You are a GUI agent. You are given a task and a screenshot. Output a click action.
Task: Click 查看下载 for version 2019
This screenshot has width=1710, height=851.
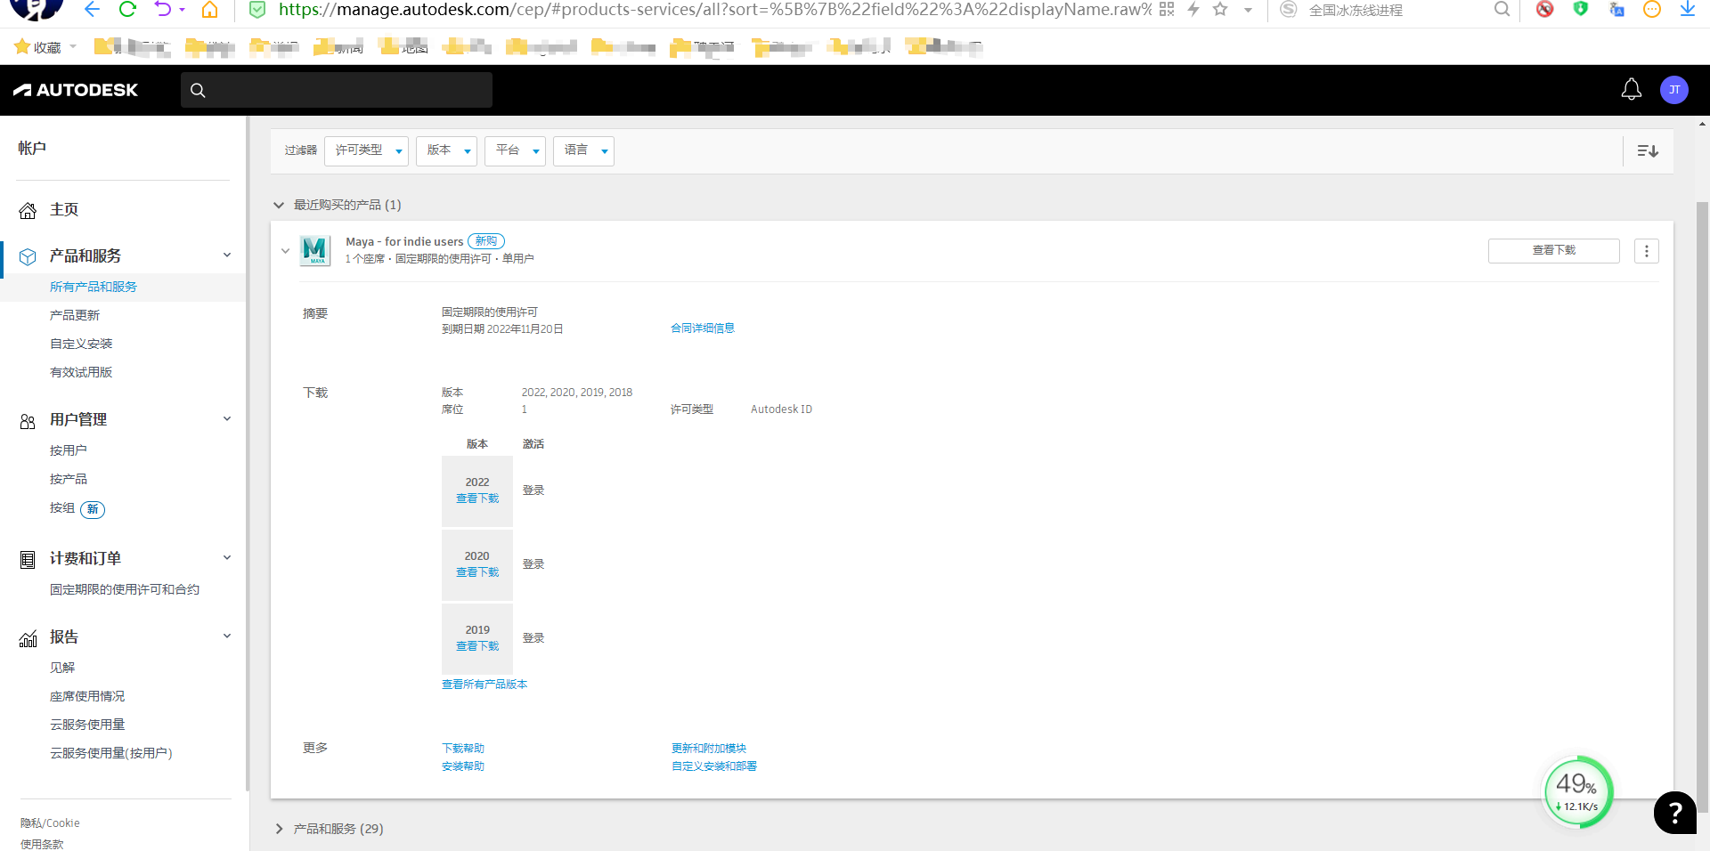coord(477,646)
